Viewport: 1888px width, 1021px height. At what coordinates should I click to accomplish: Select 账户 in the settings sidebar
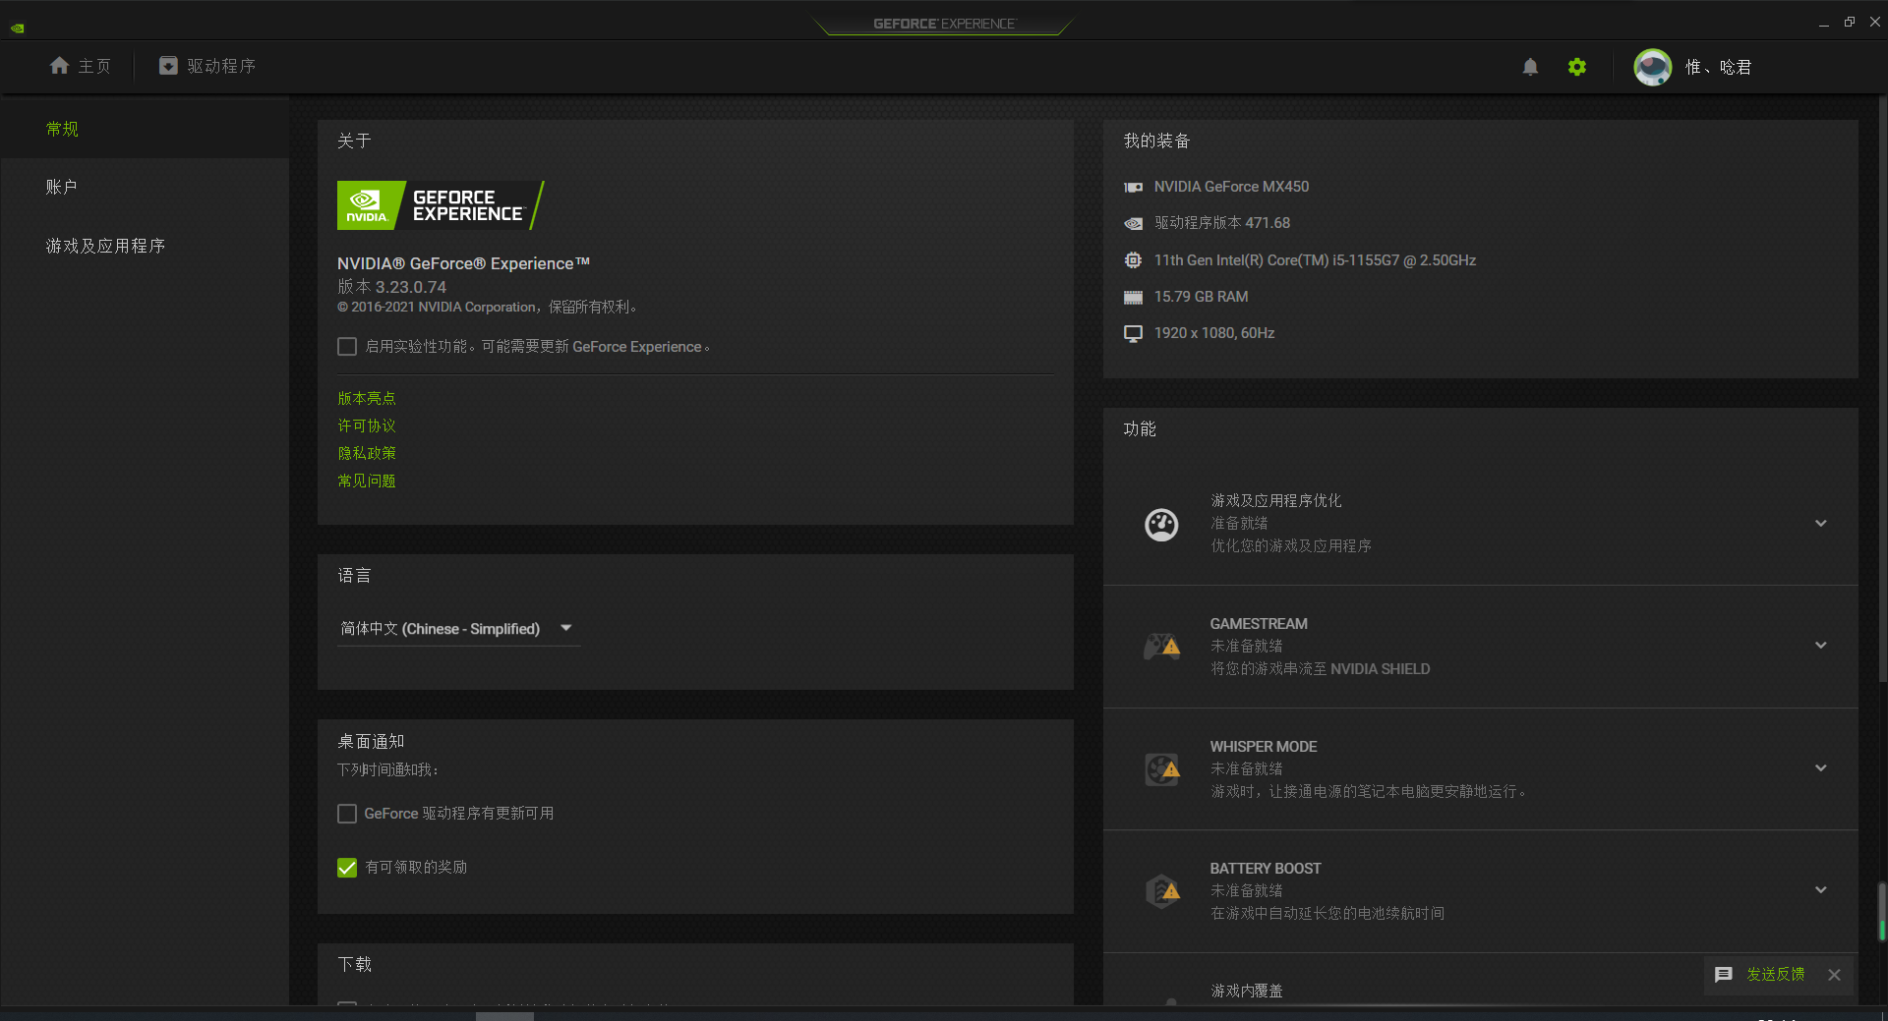click(145, 187)
